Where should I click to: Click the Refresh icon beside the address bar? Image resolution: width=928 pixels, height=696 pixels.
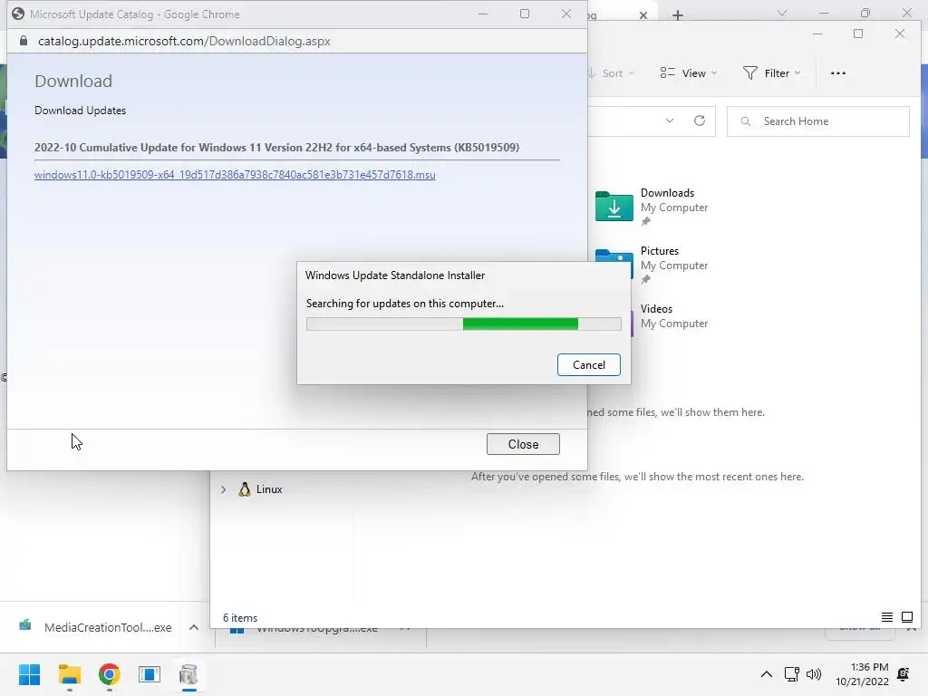coord(699,121)
